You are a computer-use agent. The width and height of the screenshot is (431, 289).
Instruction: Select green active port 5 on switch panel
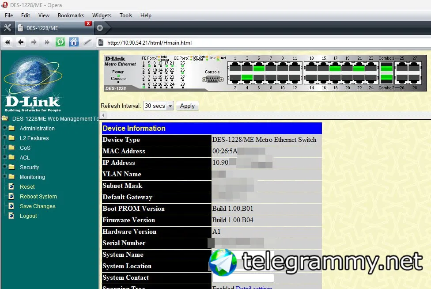click(x=259, y=67)
